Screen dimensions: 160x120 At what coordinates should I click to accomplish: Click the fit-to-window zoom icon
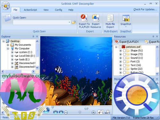100,112
